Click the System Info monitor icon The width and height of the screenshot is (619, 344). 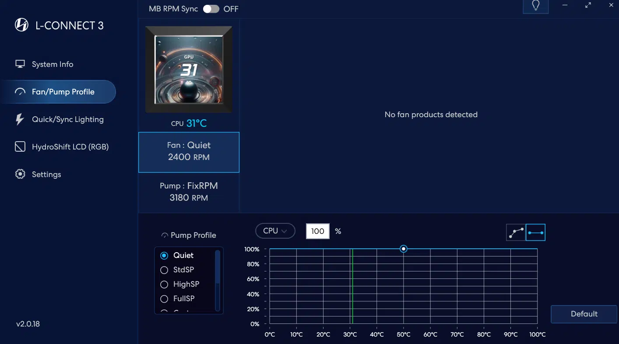(20, 64)
